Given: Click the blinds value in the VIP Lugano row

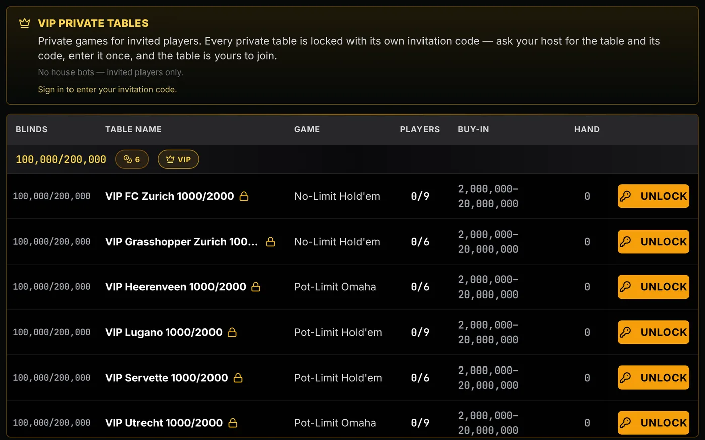Looking at the screenshot, I should 51,332.
